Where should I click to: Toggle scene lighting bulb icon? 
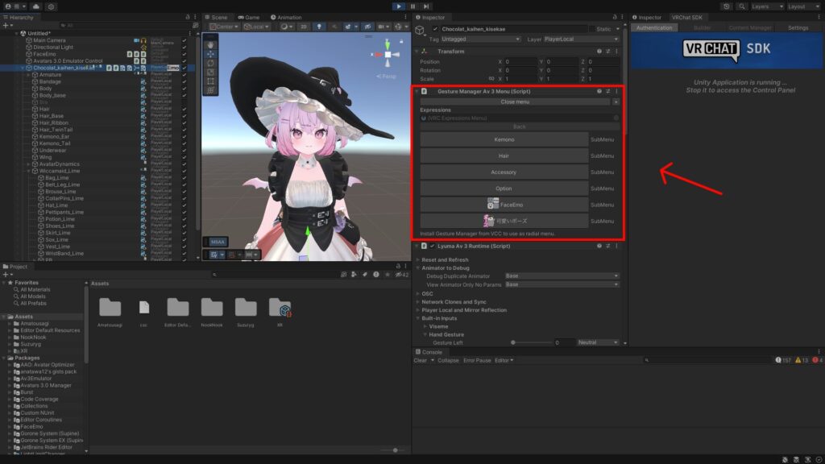click(317, 27)
